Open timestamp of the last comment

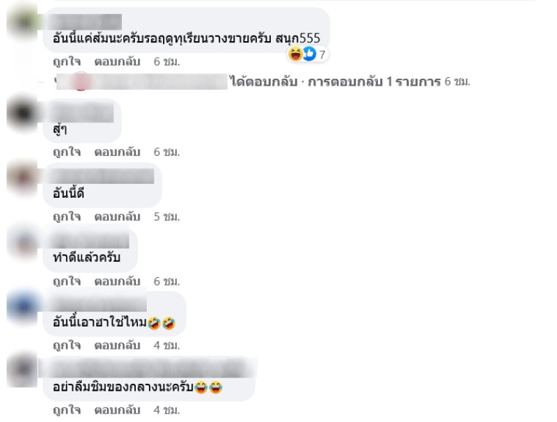(166, 410)
